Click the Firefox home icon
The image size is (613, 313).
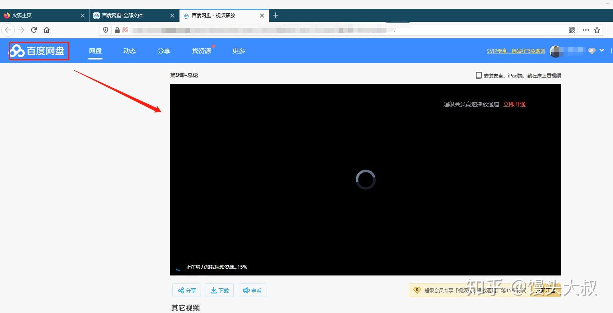pyautogui.click(x=46, y=30)
